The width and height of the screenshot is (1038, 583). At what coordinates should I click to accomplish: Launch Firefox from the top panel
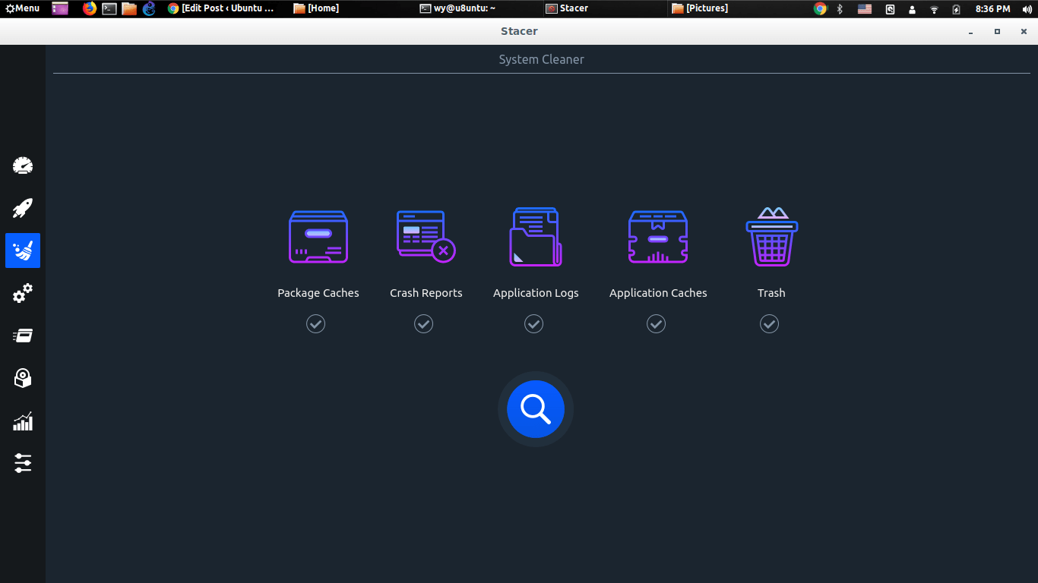[90, 8]
